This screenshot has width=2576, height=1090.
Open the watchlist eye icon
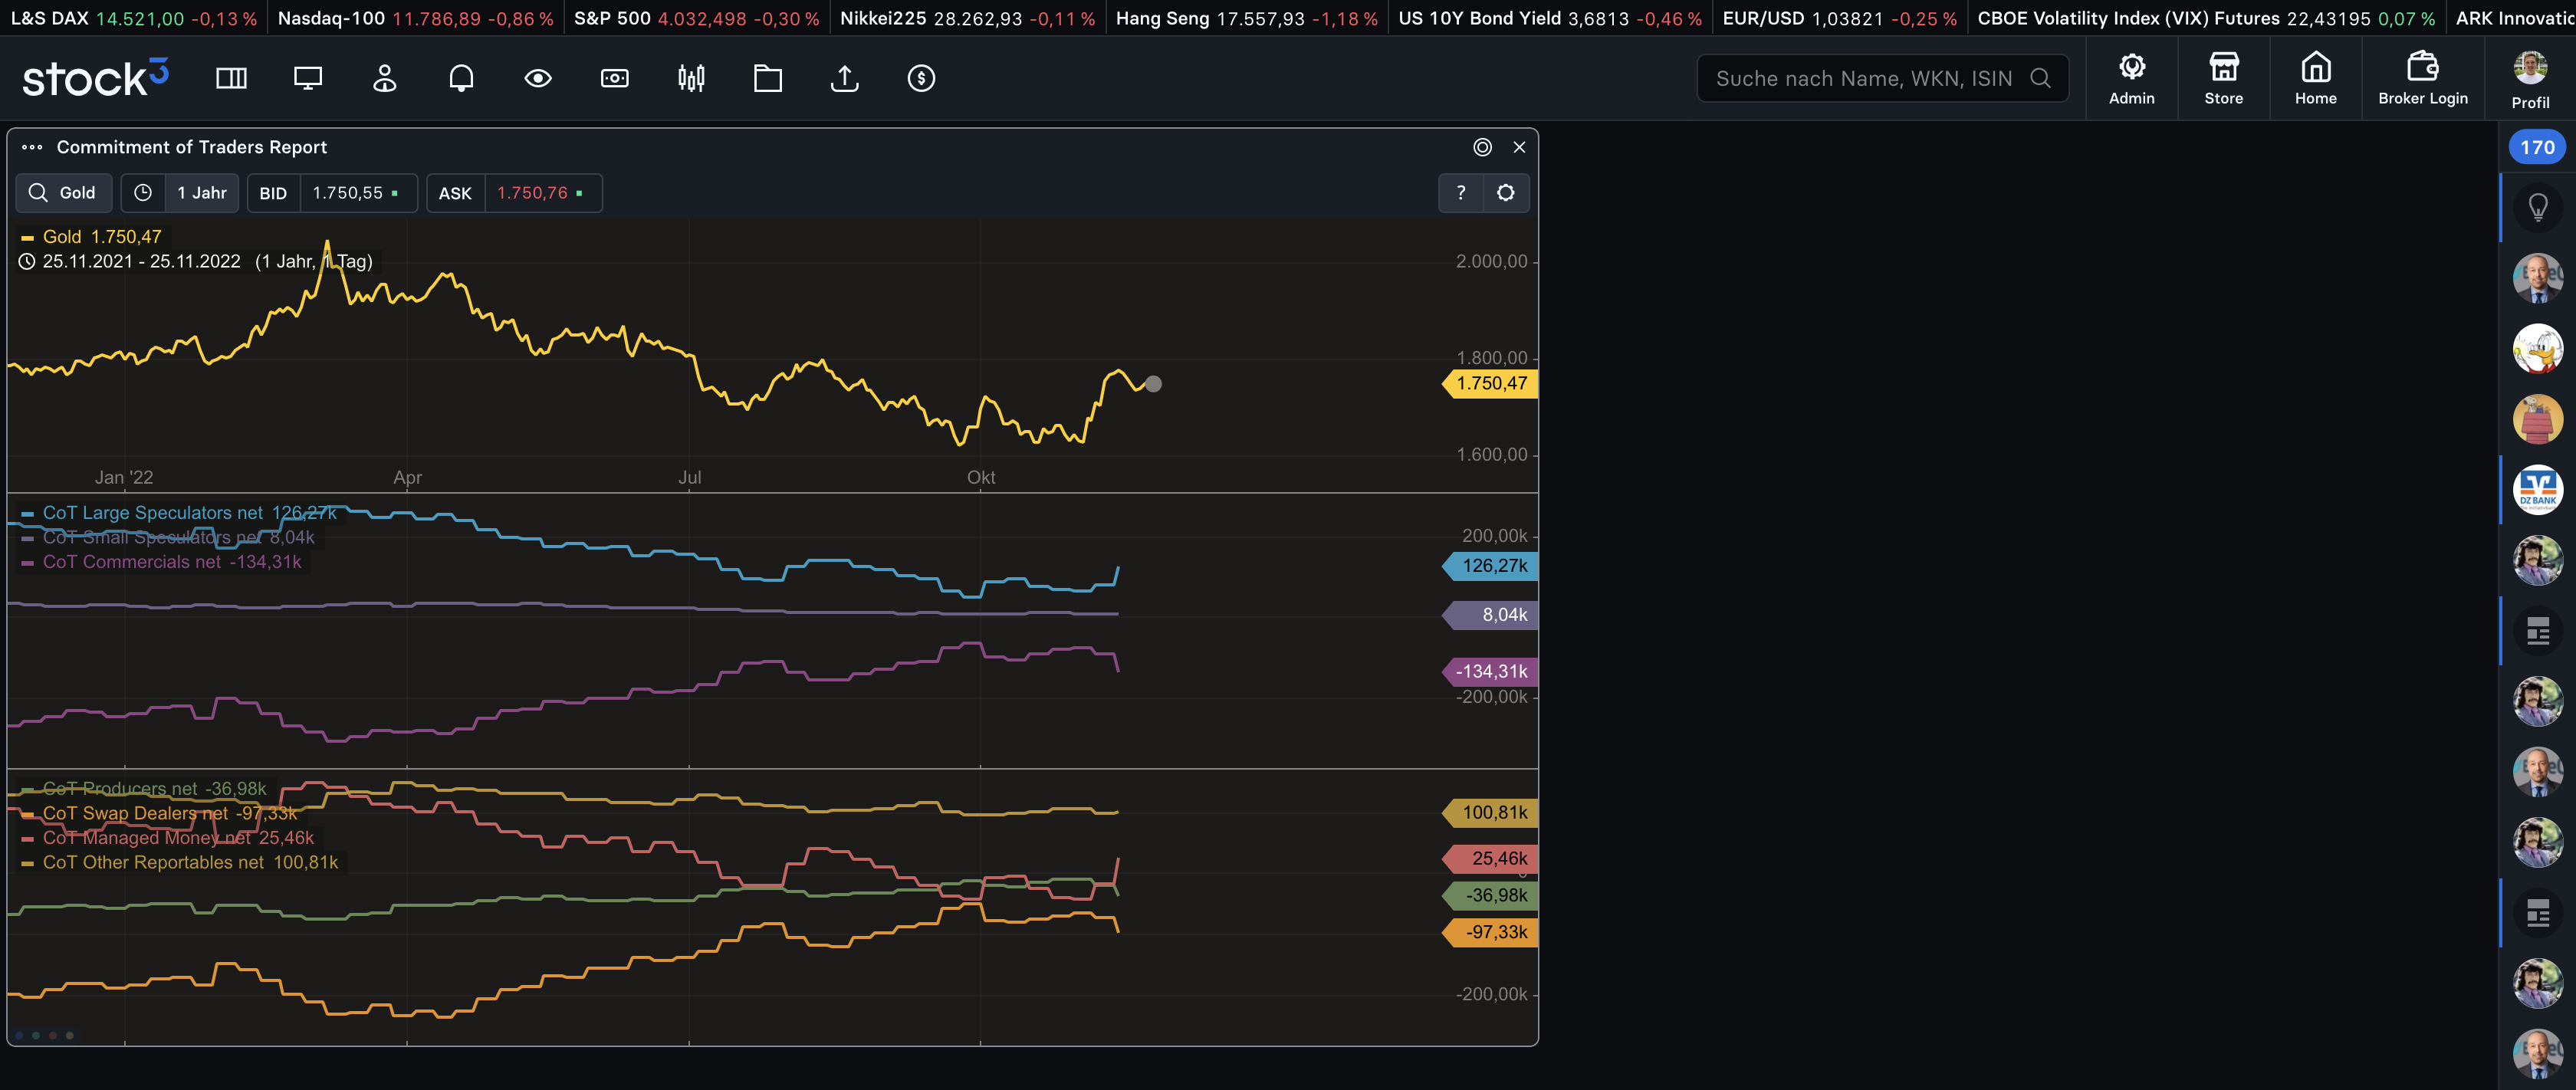(x=538, y=78)
